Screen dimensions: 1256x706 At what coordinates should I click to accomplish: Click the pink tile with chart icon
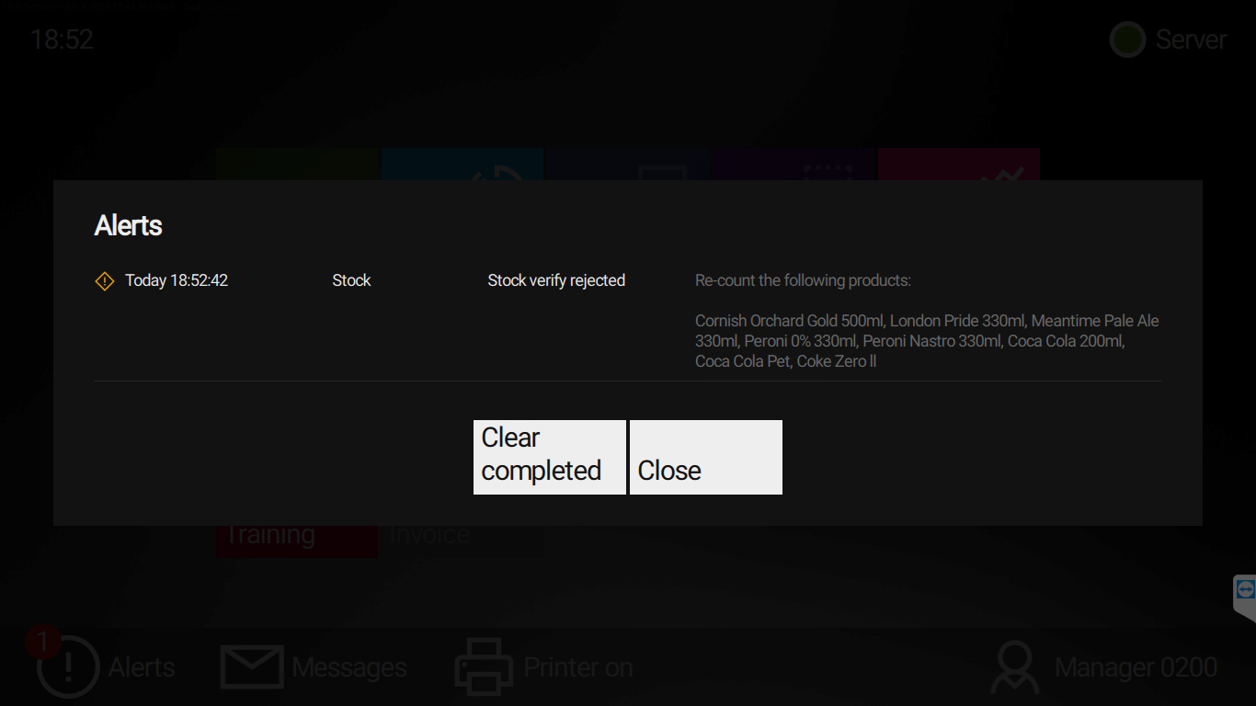click(x=958, y=165)
